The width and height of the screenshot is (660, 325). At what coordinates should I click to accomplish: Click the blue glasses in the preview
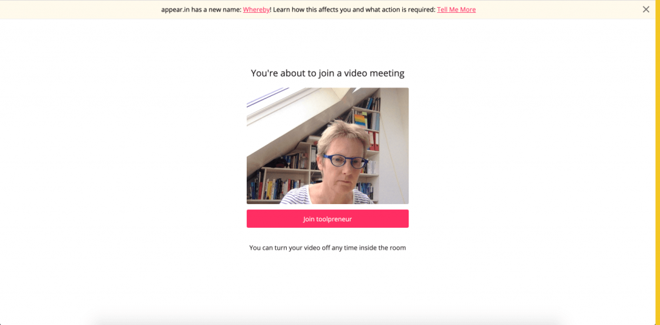point(345,162)
